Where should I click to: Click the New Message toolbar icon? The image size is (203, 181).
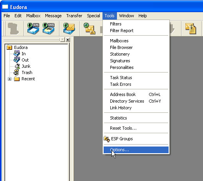(x=89, y=29)
